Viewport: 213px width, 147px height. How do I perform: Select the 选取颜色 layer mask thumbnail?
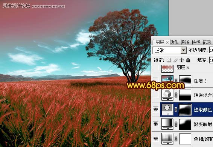click(185, 109)
